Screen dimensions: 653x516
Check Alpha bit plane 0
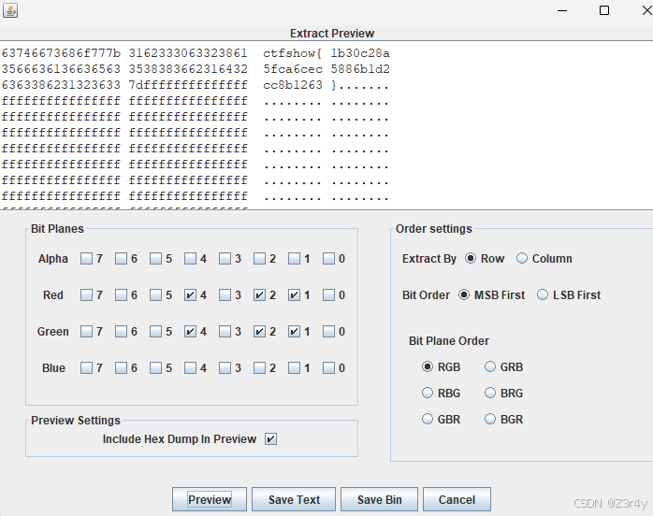tap(328, 259)
